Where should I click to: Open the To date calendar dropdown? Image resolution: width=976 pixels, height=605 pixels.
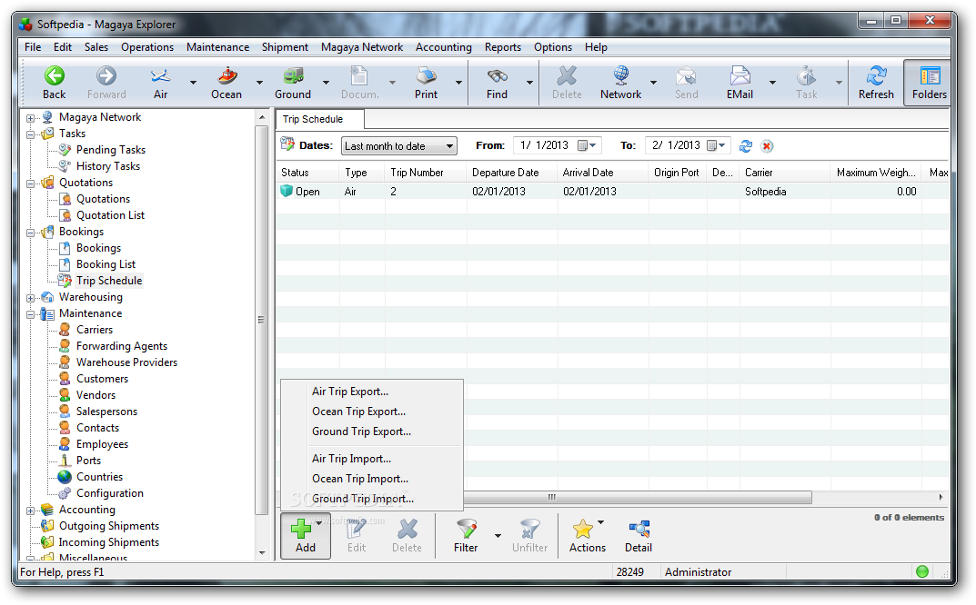click(x=717, y=145)
